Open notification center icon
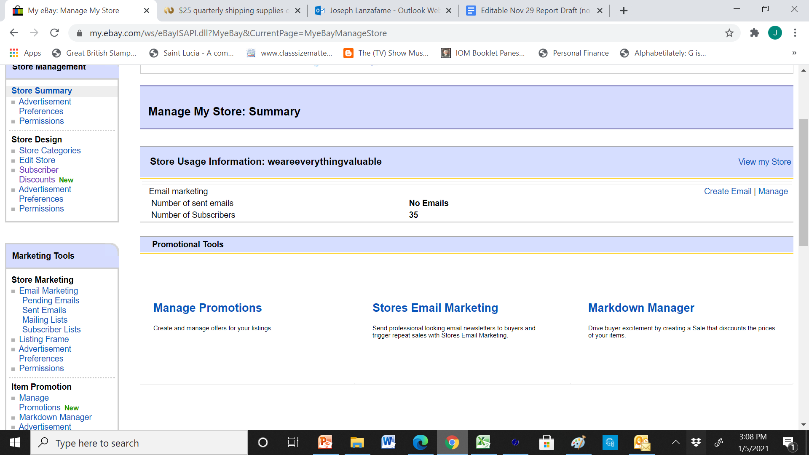 (x=789, y=443)
